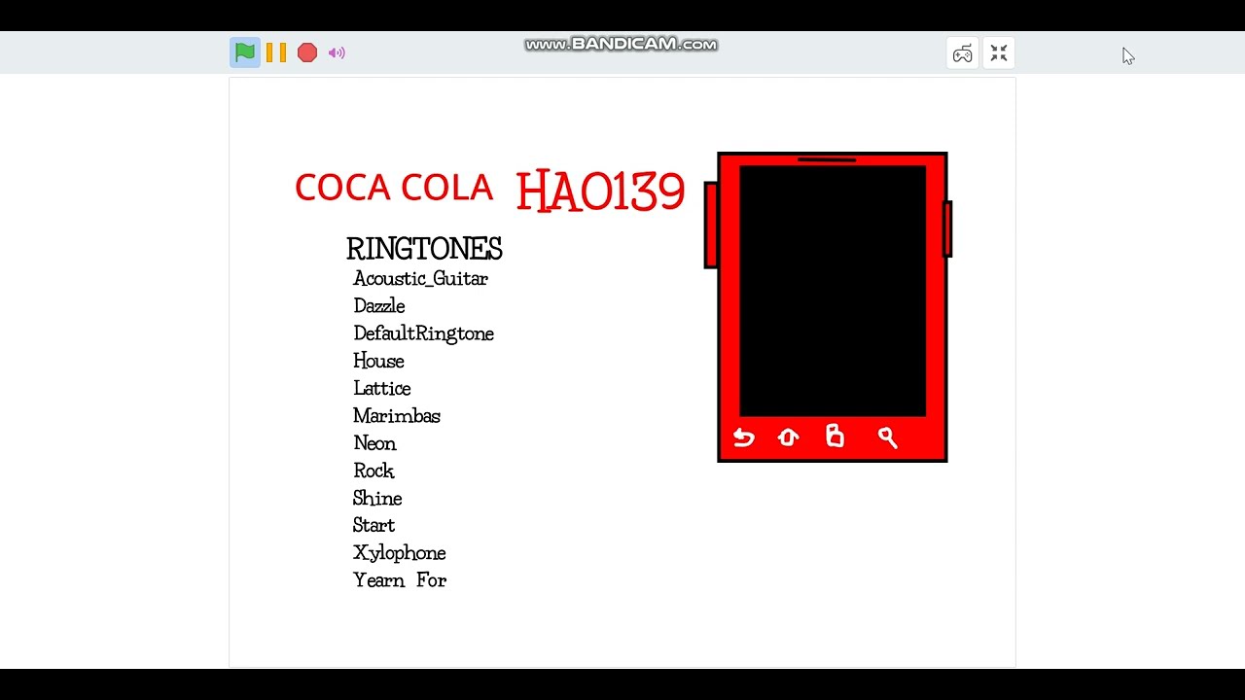Play the Rock ringtone

coord(373,471)
